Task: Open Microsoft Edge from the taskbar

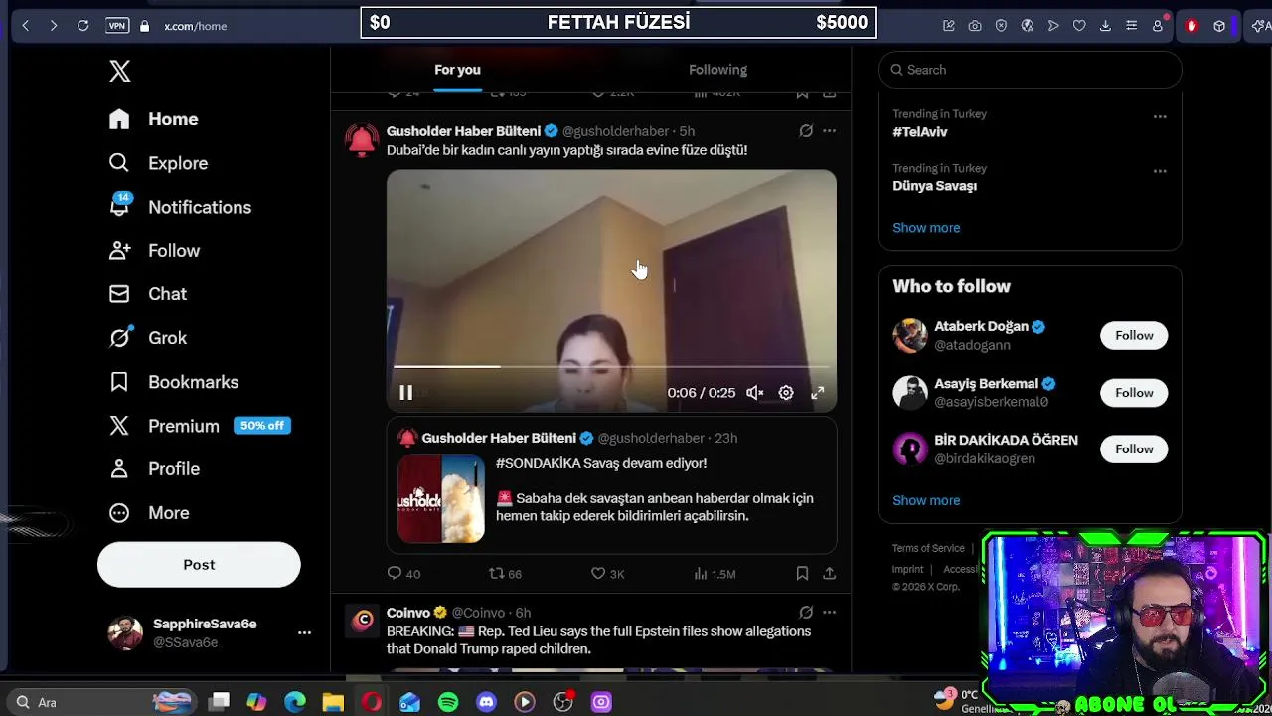Action: [x=295, y=702]
